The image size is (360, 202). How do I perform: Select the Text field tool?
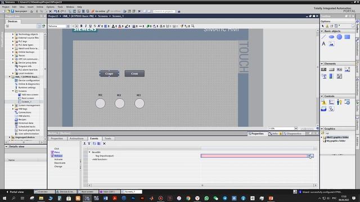(x=324, y=44)
